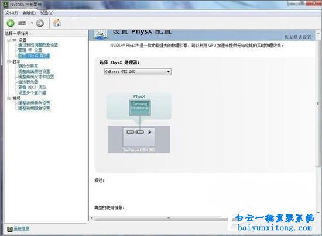The height and width of the screenshot is (236, 322).
Task: Open 调整视频颜色设置 task
Action: point(34,103)
